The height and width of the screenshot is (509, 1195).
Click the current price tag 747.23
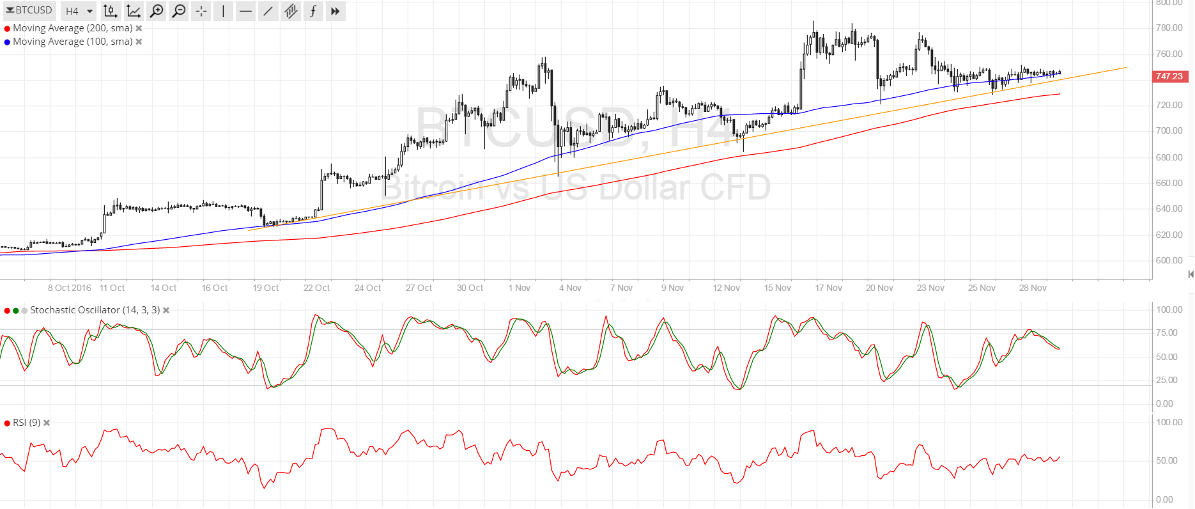click(1169, 76)
